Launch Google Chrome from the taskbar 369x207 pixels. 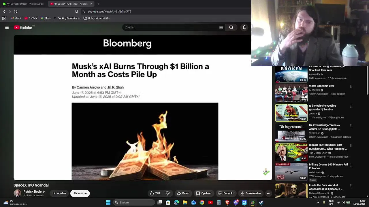pyautogui.click(x=202, y=202)
